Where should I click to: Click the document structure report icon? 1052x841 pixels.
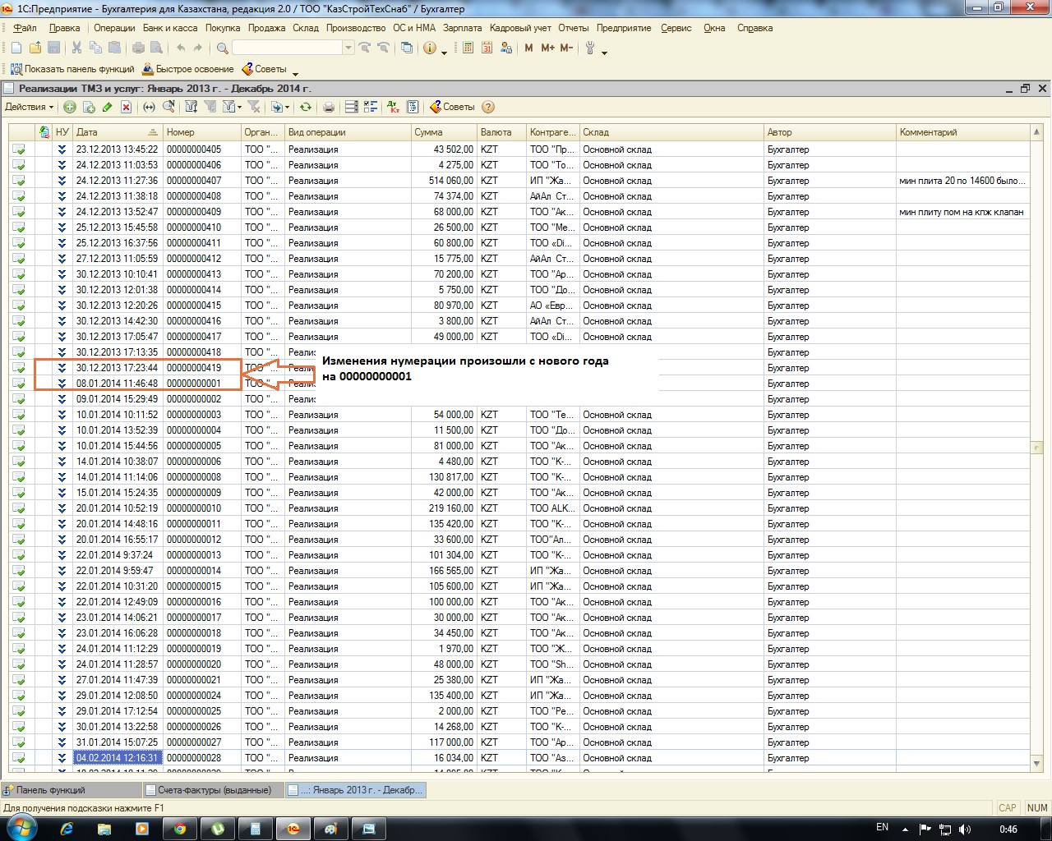tap(413, 107)
